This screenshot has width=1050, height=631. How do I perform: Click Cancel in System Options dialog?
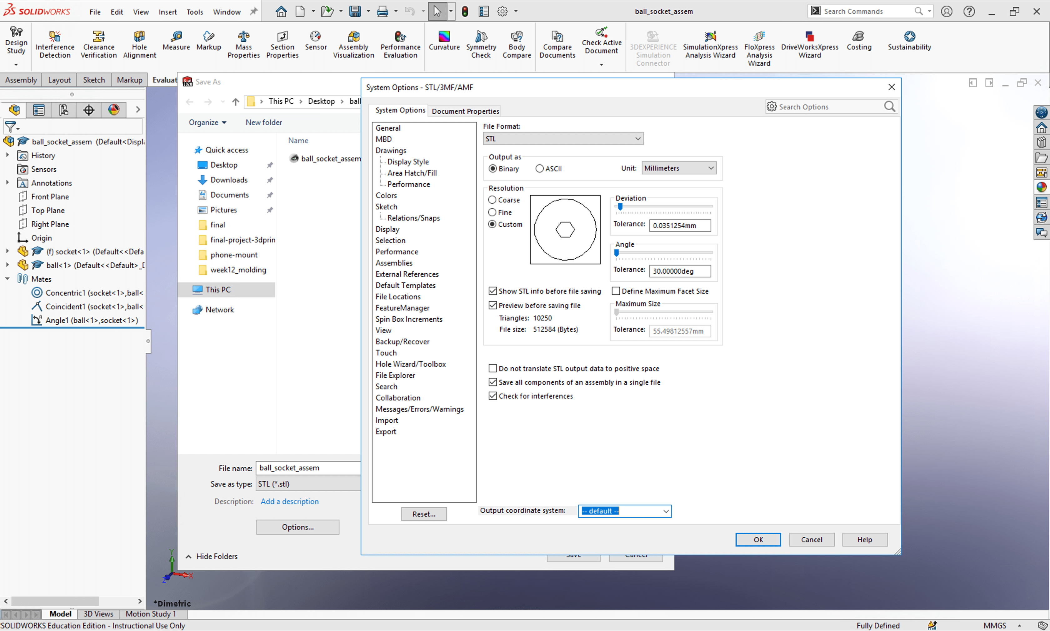click(812, 539)
